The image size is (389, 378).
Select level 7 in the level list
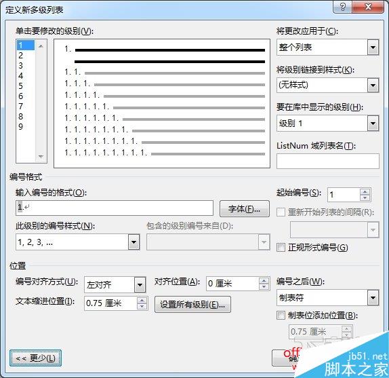tap(26, 107)
